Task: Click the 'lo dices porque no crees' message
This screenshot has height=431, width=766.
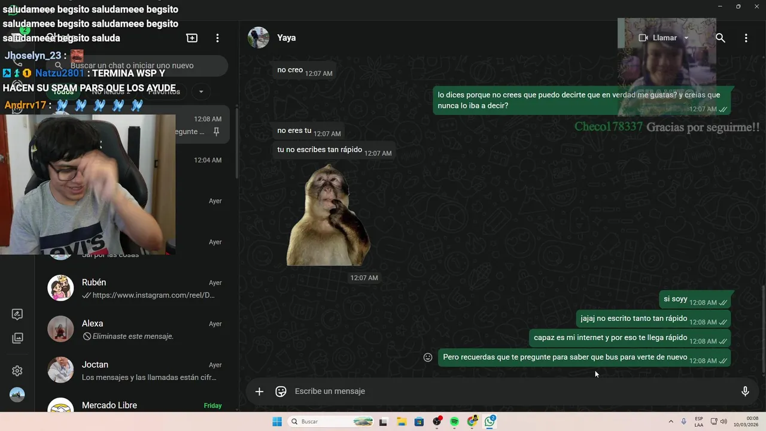Action: coord(581,101)
